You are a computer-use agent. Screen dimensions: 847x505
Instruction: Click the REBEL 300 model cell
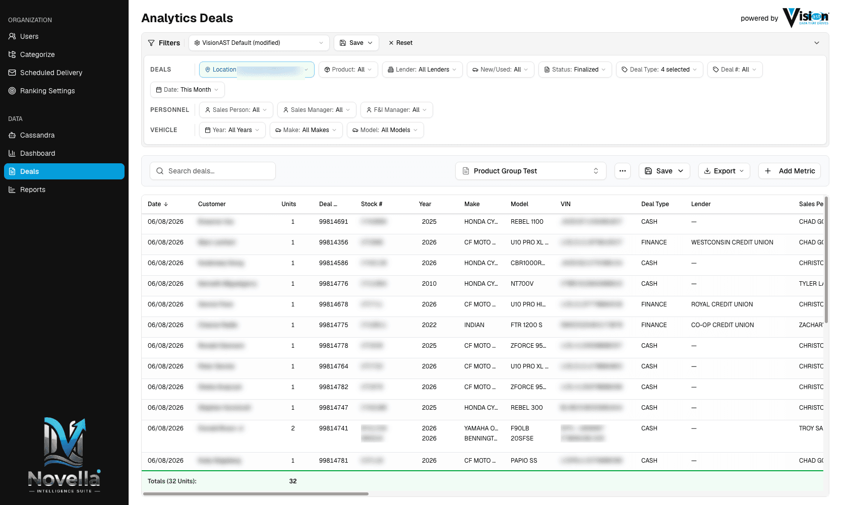527,408
